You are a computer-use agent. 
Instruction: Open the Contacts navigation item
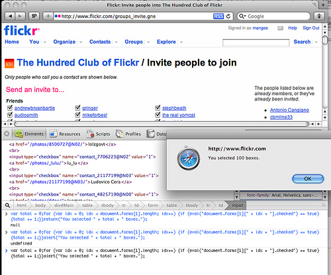pyautogui.click(x=100, y=42)
